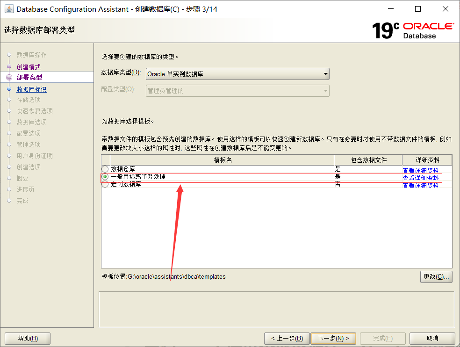This screenshot has height=347, width=460.
Task: Click 数据库操作 step in sidebar
Action: point(31,55)
